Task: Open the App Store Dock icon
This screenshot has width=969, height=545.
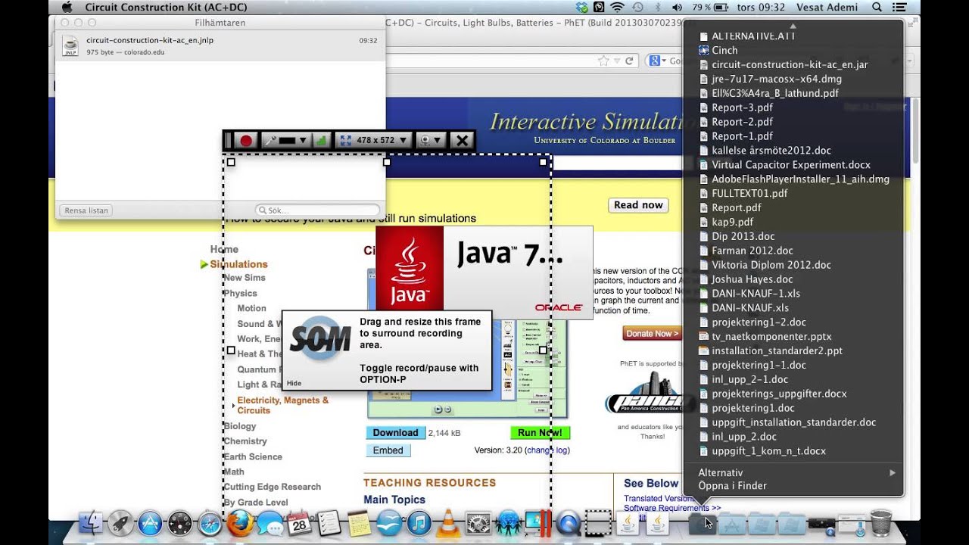Action: coord(150,523)
